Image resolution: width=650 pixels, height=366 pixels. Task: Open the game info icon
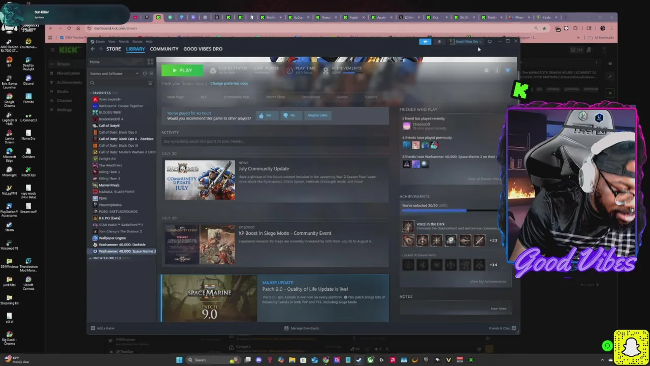pos(497,71)
